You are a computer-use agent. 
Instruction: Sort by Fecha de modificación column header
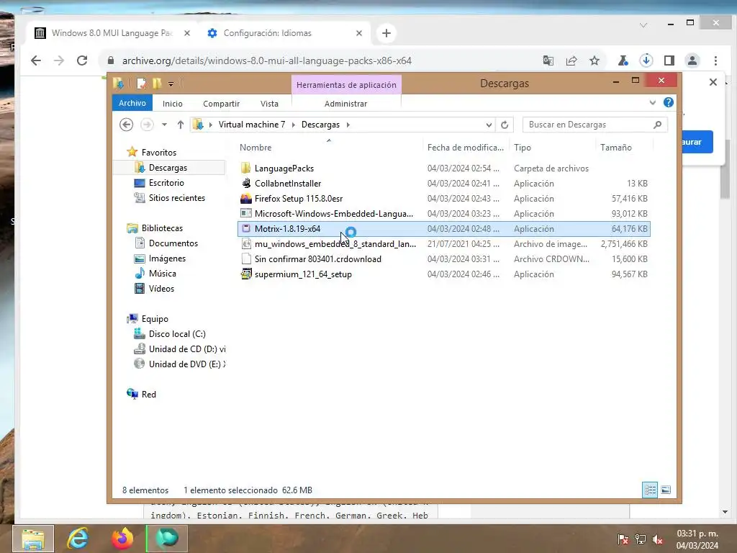(466, 148)
